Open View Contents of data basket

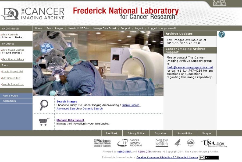click(x=10, y=35)
